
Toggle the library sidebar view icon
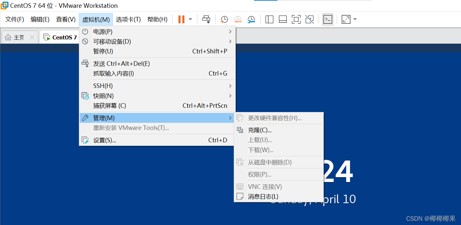pyautogui.click(x=269, y=20)
